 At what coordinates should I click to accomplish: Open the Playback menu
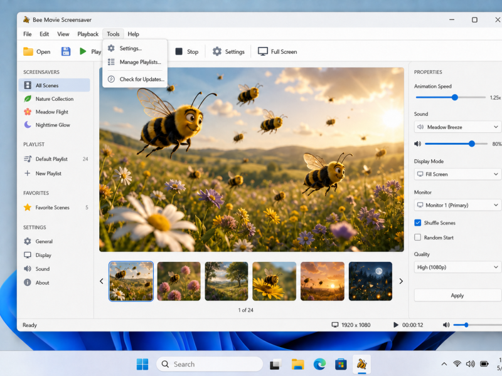88,34
